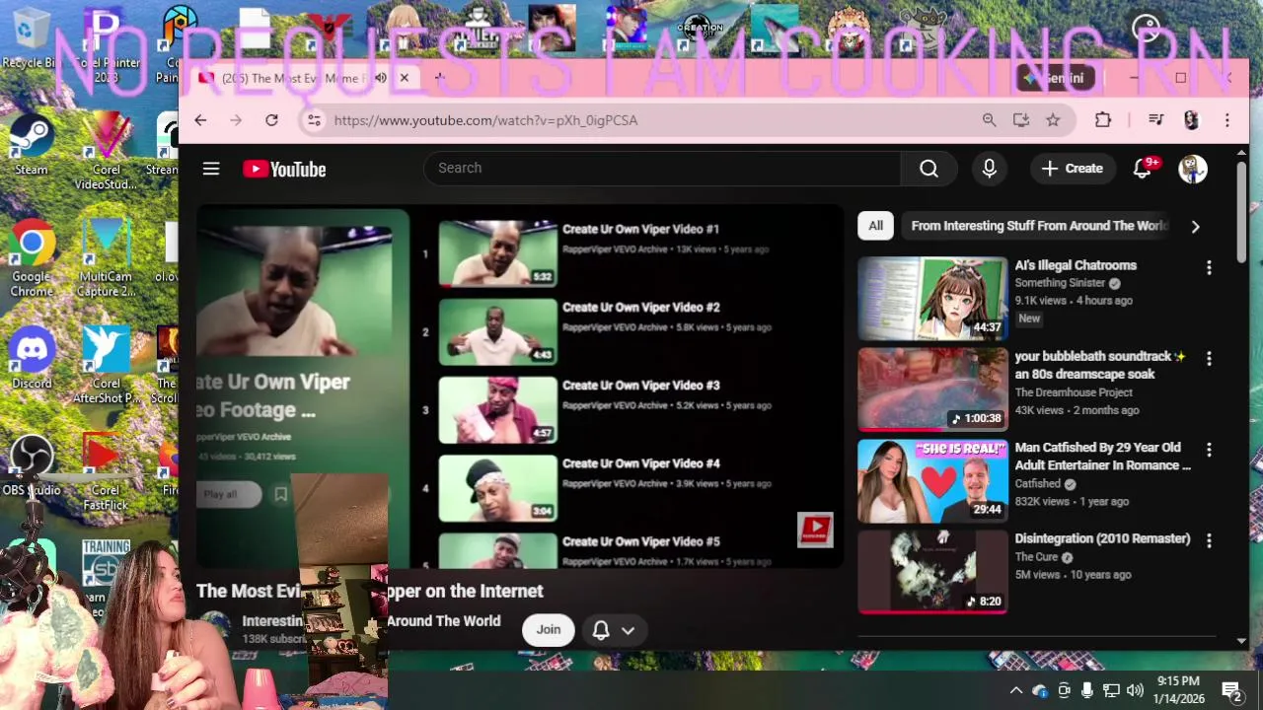Click the Disintegration 2010 Remaster thumbnail

[x=932, y=572]
